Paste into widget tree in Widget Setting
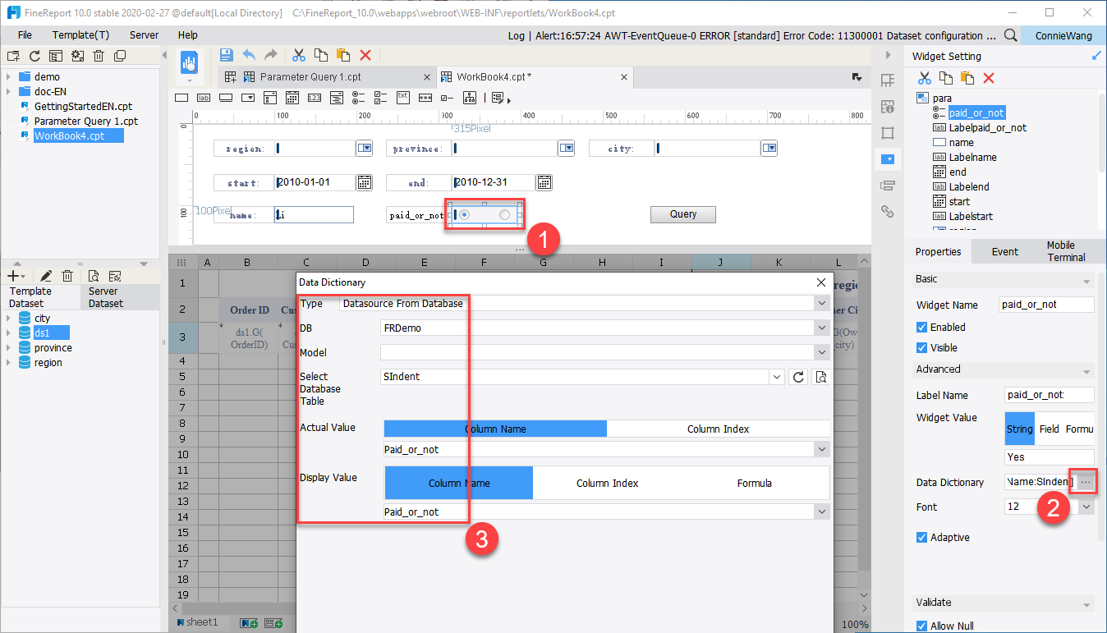1107x633 pixels. pos(967,78)
